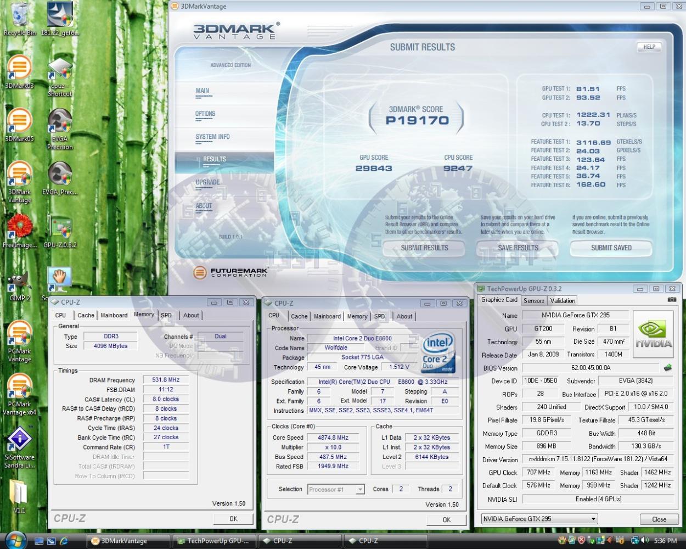
Task: Click the P19170 3DMark score
Action: click(x=417, y=121)
